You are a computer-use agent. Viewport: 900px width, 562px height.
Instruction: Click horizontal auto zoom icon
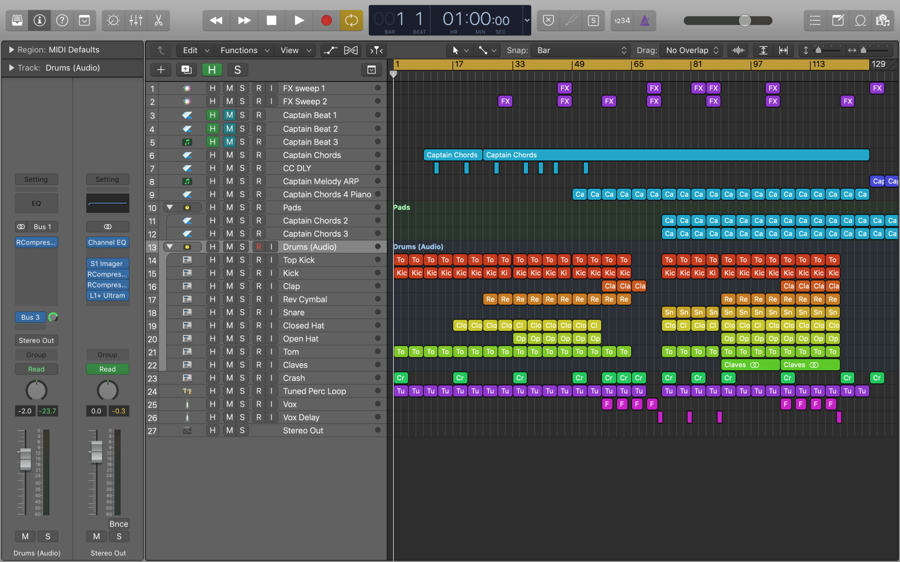(784, 50)
